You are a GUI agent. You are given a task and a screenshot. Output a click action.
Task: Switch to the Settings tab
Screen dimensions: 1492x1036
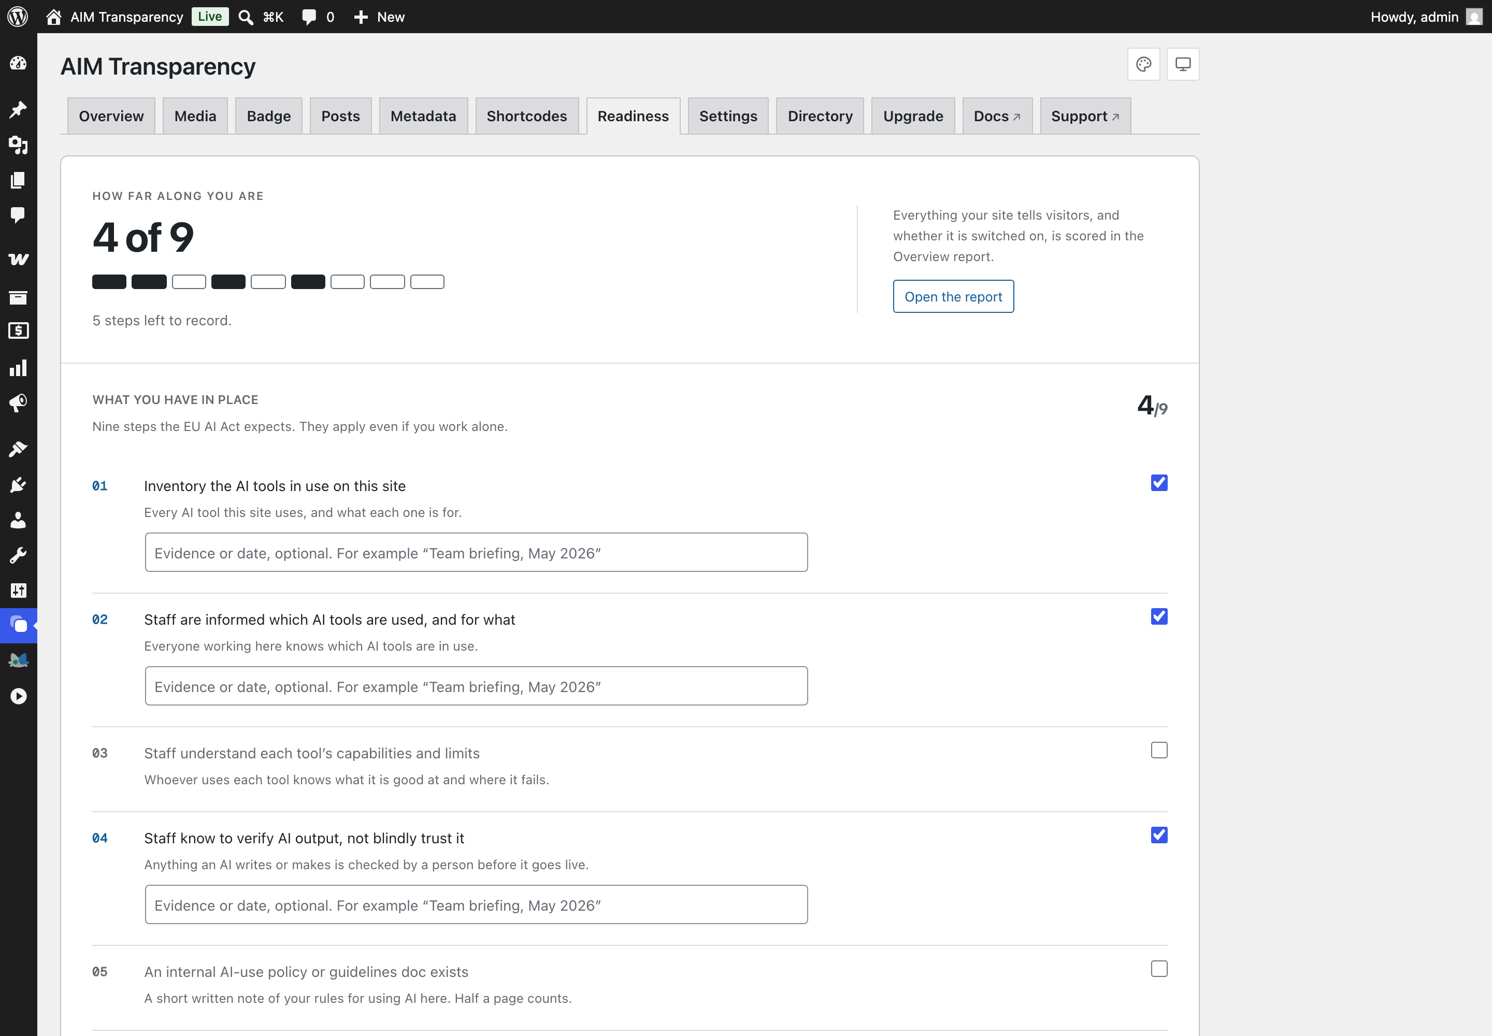pos(728,116)
